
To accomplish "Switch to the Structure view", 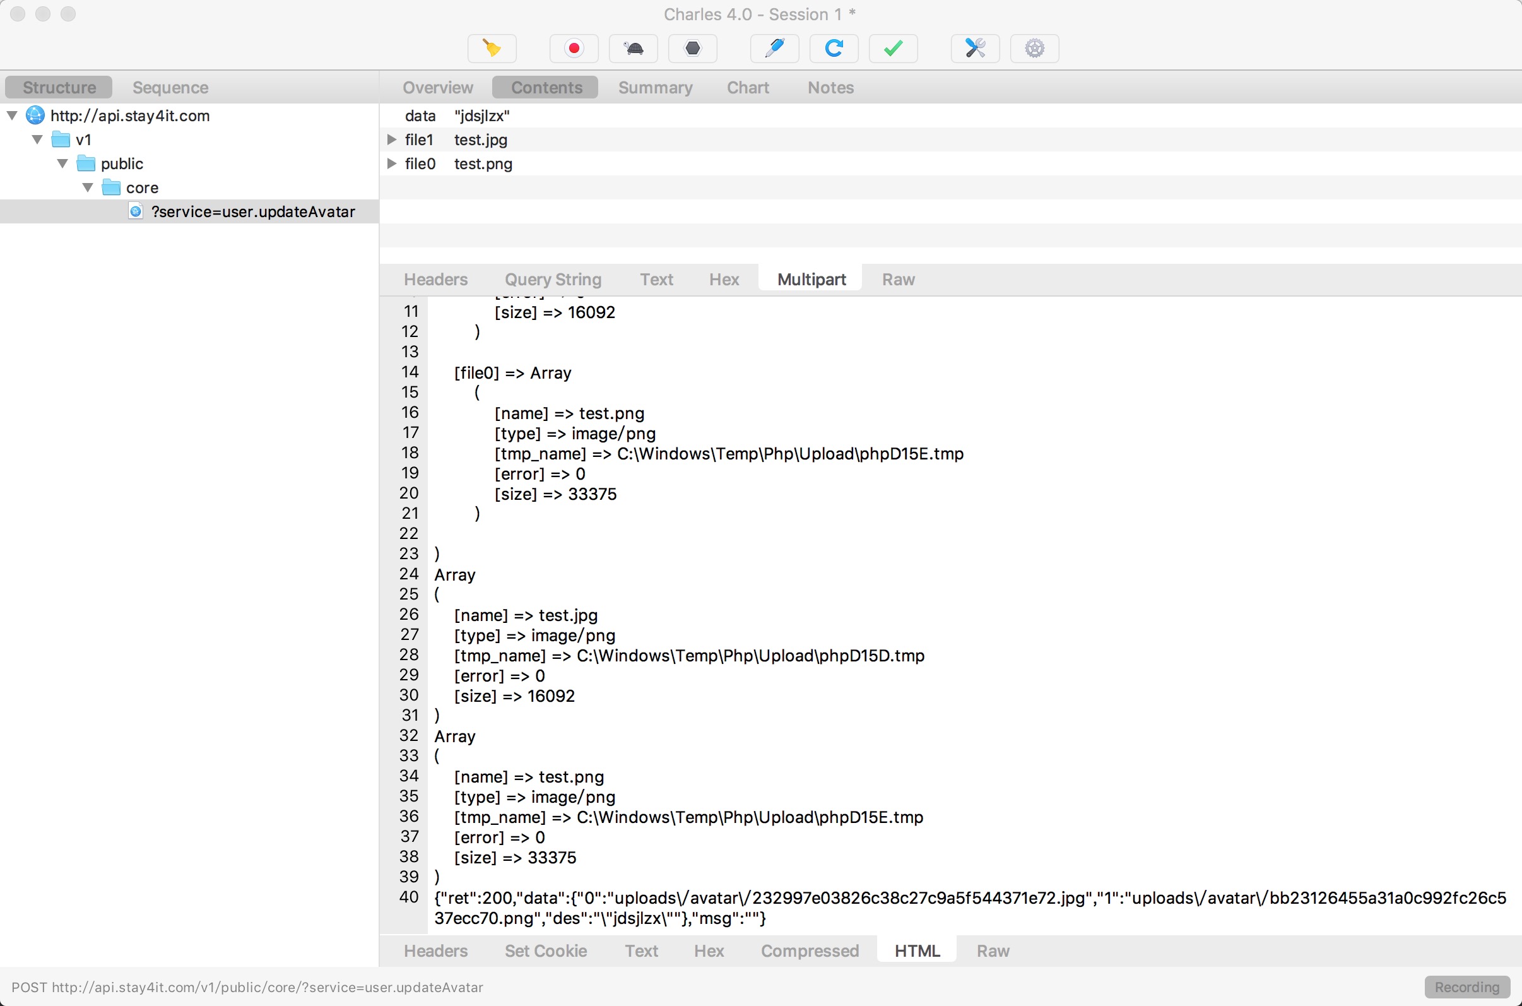I will coord(59,87).
